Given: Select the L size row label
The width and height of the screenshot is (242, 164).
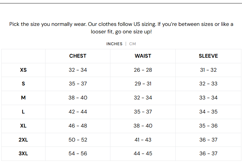Looking at the screenshot, I should click(23, 112).
